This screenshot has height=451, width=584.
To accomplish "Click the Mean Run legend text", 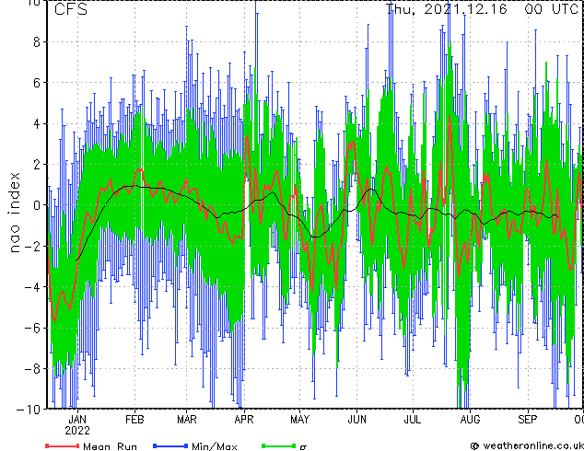I will (x=110, y=446).
